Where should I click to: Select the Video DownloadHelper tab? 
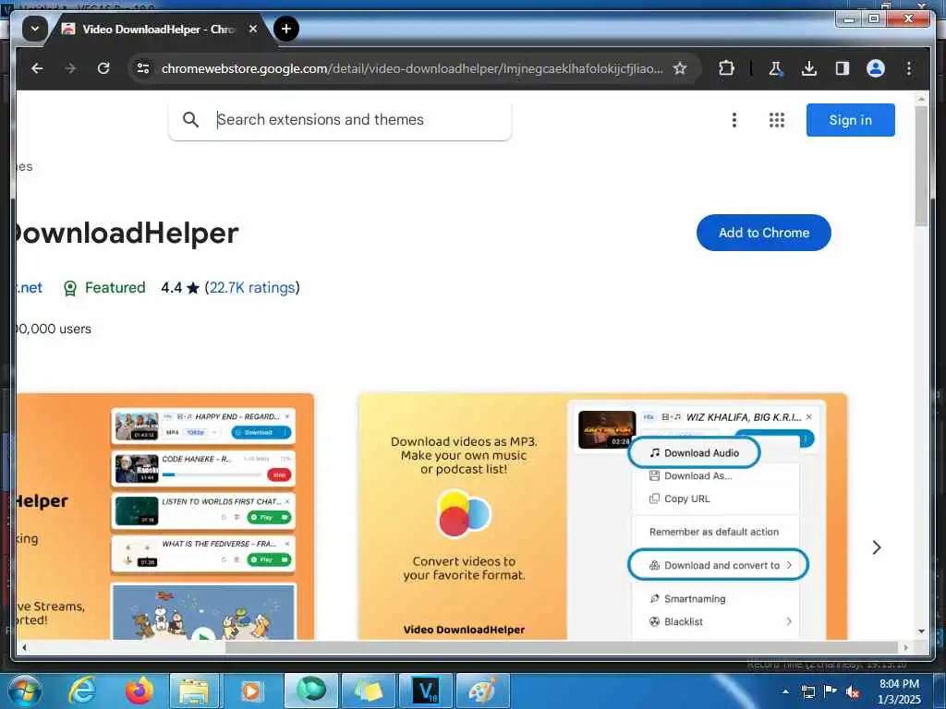coord(158,29)
